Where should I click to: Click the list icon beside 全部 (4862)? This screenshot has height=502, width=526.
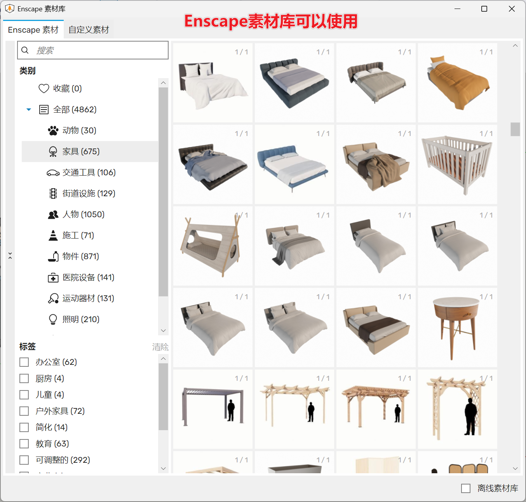click(x=44, y=110)
